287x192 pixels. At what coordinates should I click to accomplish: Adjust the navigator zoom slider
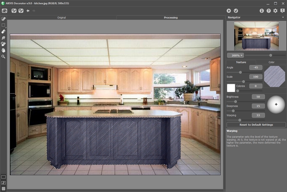271,55
